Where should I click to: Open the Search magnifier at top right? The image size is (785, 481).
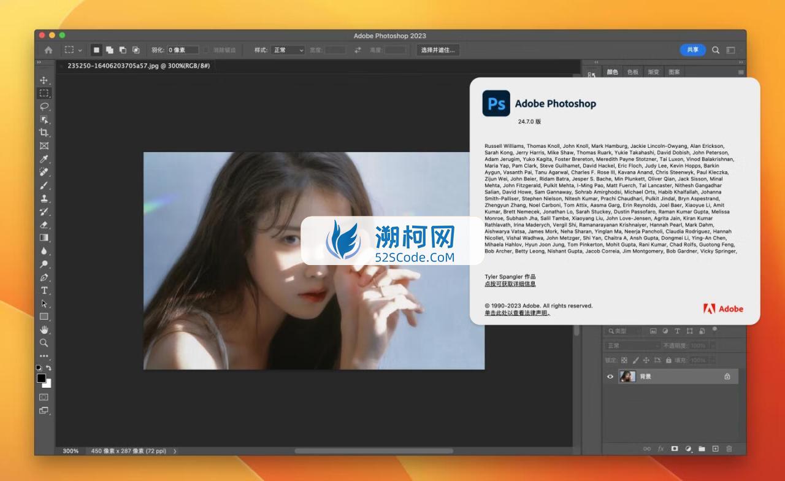pos(716,50)
